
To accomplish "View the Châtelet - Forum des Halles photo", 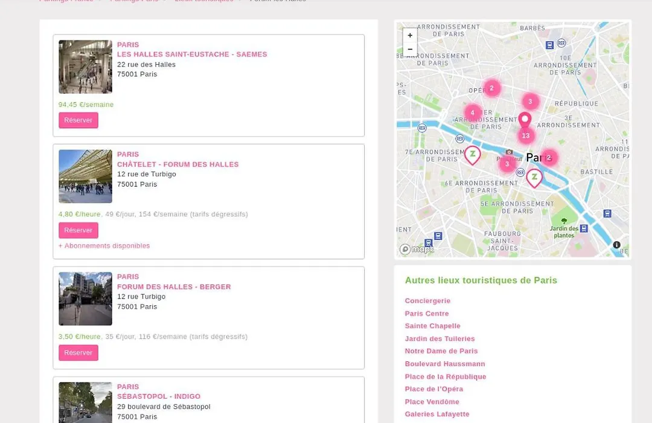I will pyautogui.click(x=85, y=176).
